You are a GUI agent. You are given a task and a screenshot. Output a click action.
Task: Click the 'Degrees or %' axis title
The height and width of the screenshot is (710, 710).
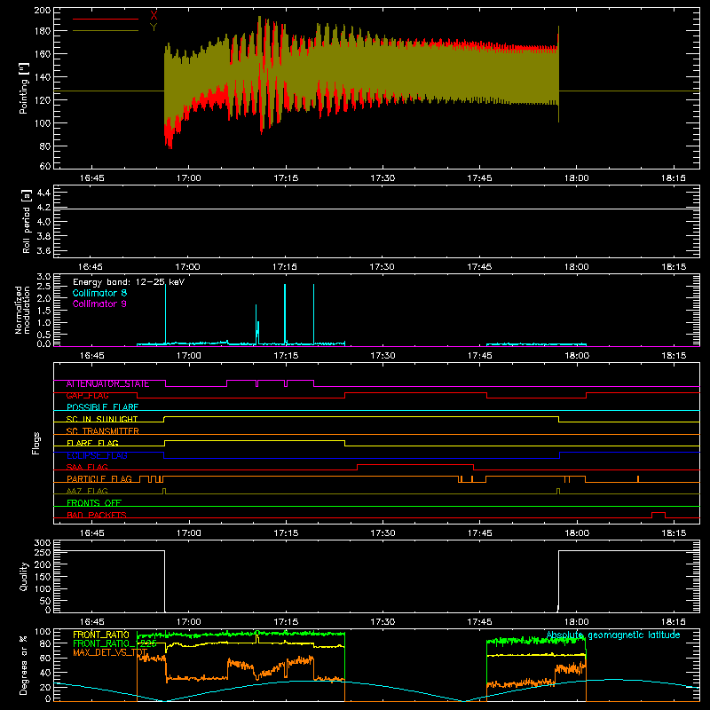[x=24, y=666]
